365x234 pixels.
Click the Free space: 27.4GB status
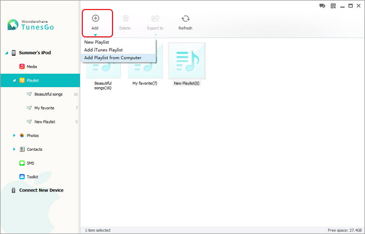[x=345, y=230]
